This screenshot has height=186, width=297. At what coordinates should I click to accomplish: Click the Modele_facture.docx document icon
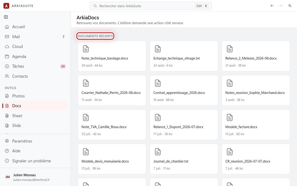click(230, 117)
